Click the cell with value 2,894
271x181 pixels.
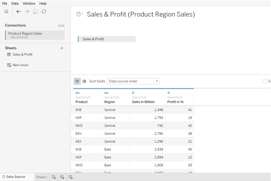(x=147, y=157)
